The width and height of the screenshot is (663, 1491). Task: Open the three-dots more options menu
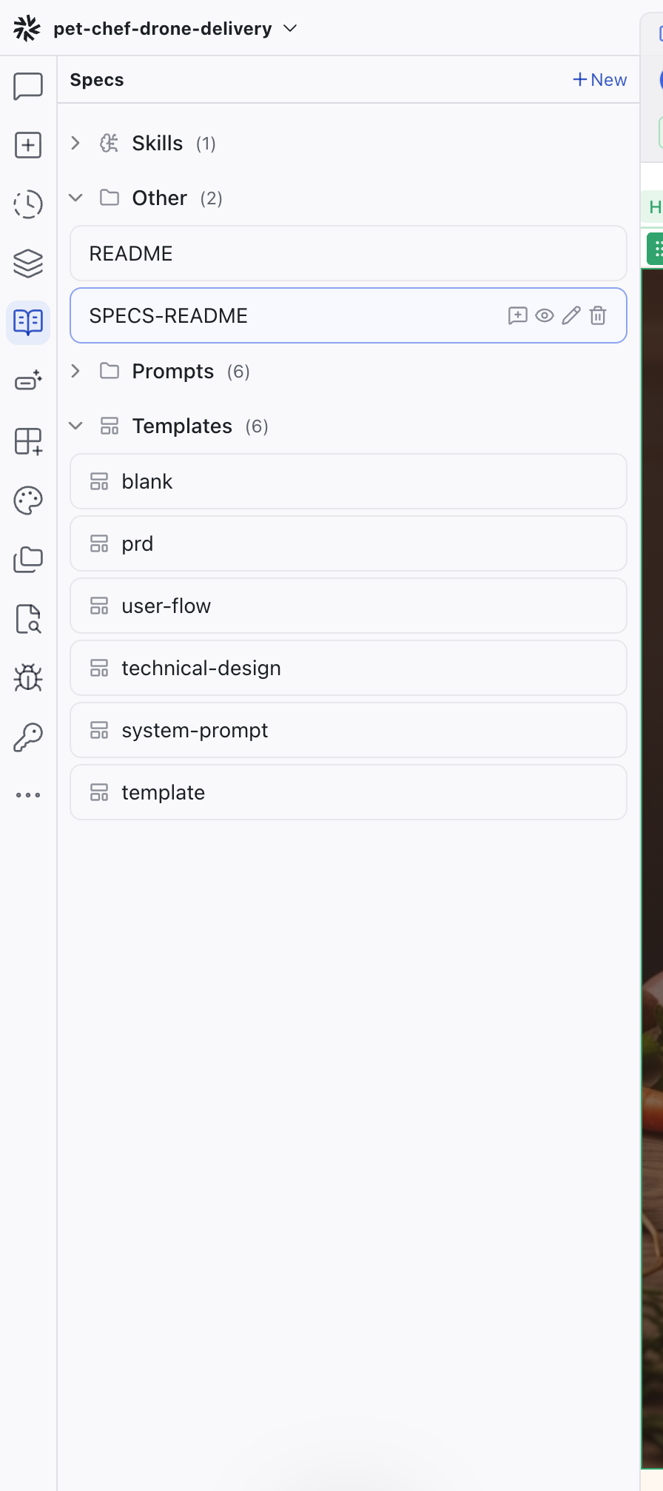(28, 795)
